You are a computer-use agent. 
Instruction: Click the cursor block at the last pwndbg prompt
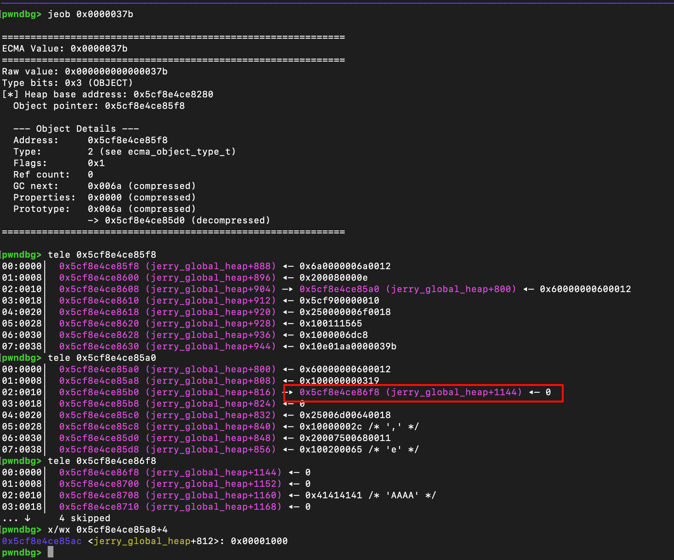[50, 552]
